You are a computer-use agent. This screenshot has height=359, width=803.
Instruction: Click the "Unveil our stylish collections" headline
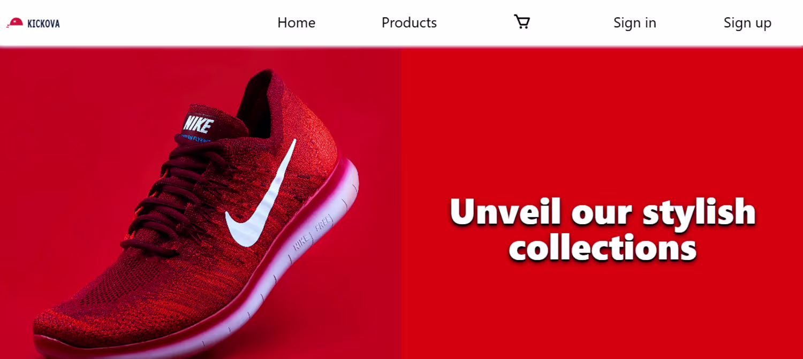[x=602, y=229]
